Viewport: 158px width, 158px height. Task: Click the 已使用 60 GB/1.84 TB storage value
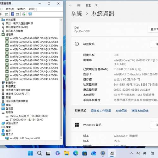127,79
